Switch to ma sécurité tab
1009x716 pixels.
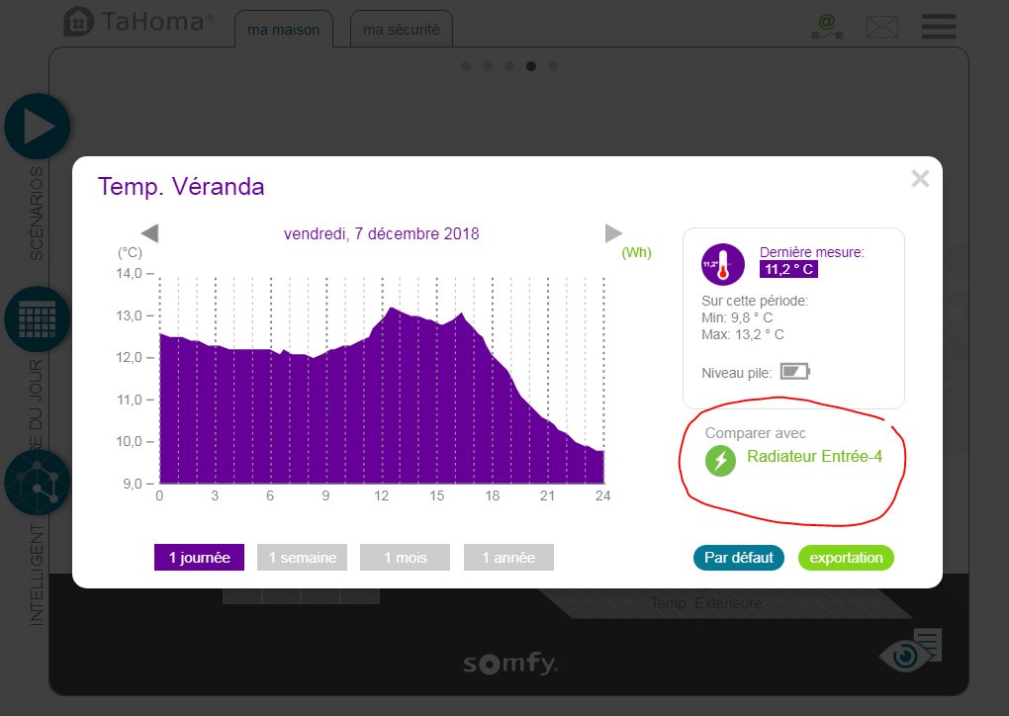pyautogui.click(x=401, y=30)
